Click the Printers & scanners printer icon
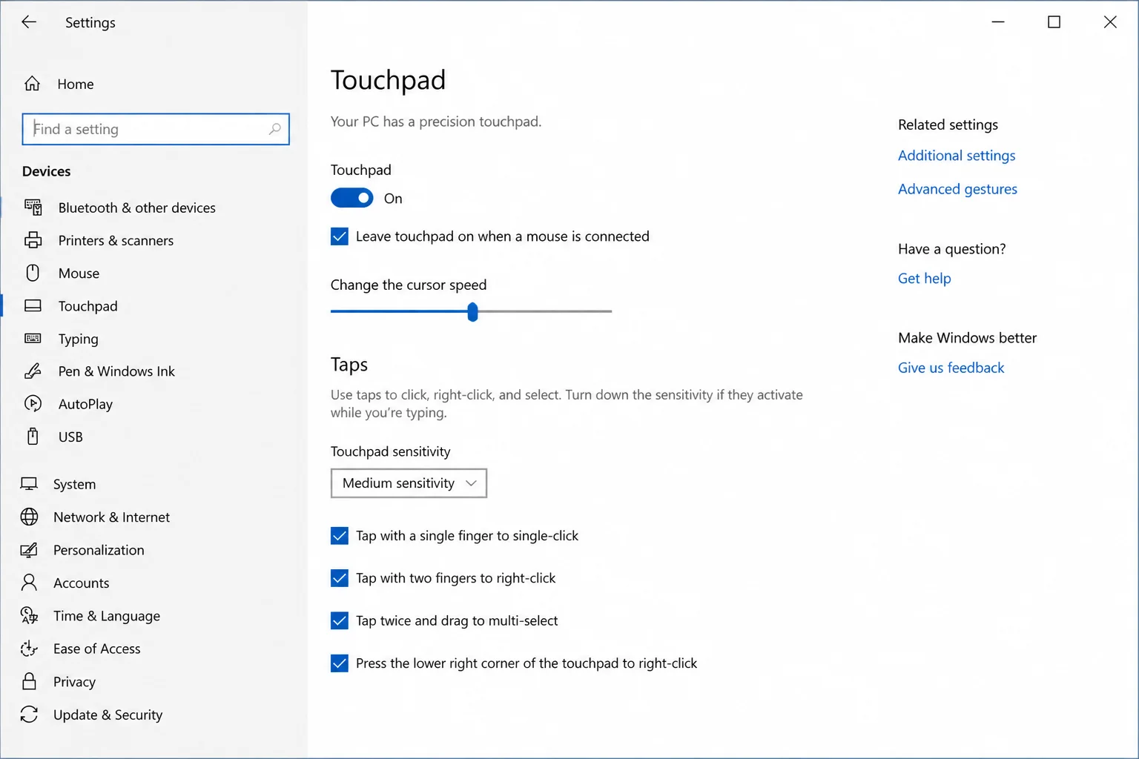The height and width of the screenshot is (759, 1139). pyautogui.click(x=33, y=240)
